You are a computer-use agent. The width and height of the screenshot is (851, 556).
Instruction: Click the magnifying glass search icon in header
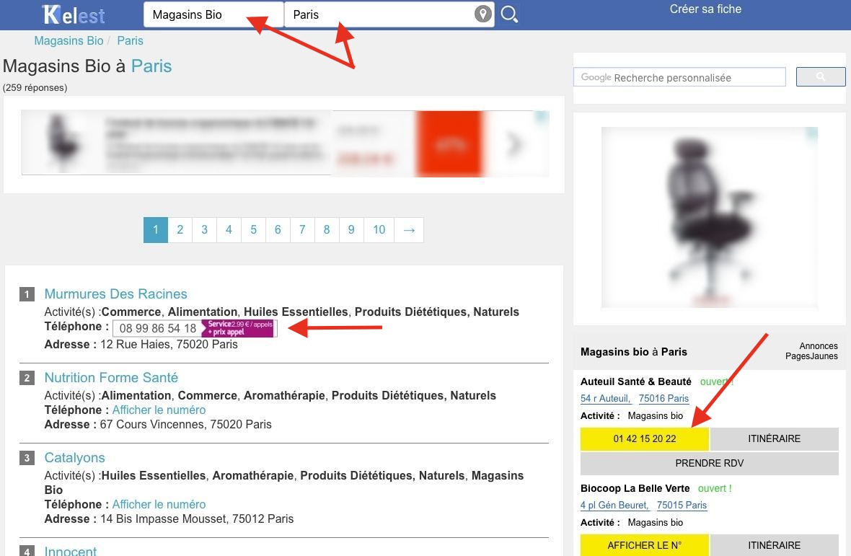509,14
